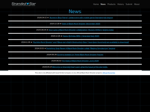Open Happy Birthday BRS! + Stranded Star 2025
150x112 pixels.
(81, 36)
